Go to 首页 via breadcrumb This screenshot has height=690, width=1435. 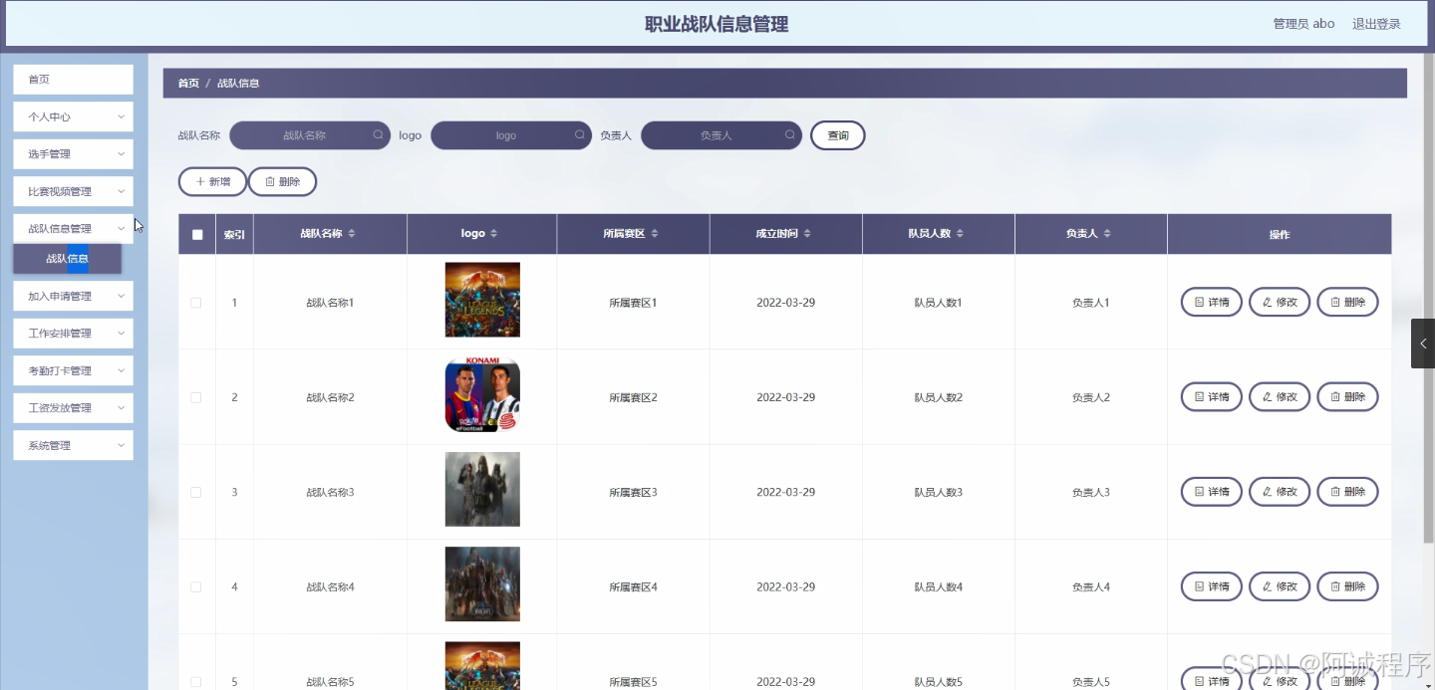tap(188, 84)
